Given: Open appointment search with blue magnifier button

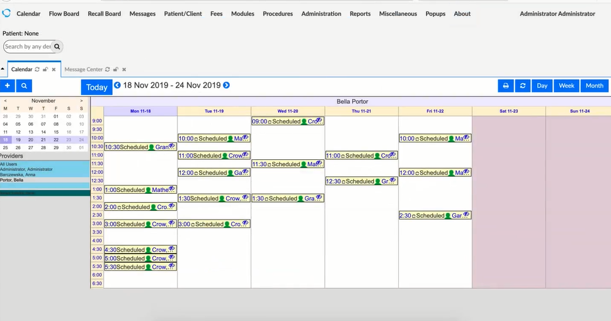Looking at the screenshot, I should point(24,86).
